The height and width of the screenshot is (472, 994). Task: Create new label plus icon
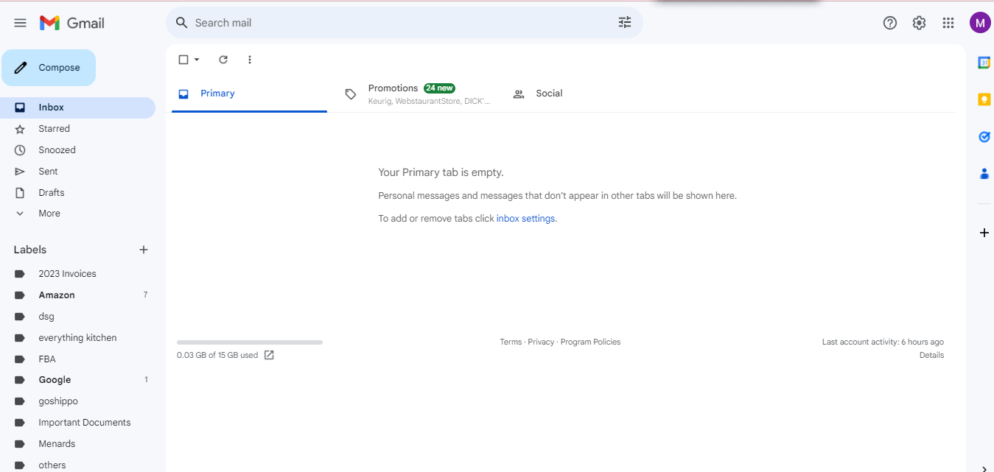[x=144, y=250]
